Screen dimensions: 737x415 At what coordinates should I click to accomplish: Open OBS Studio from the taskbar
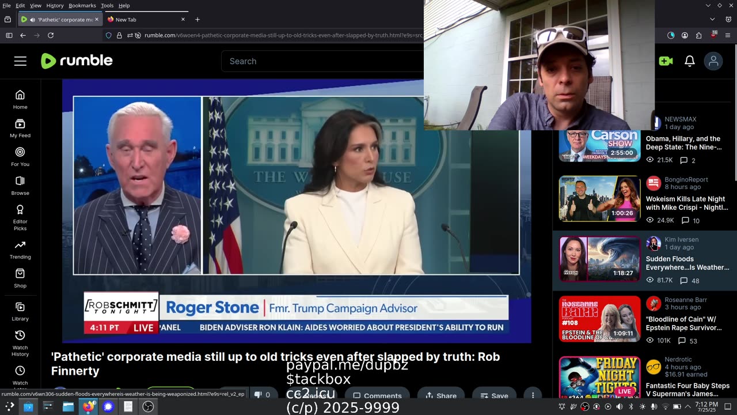pyautogui.click(x=148, y=407)
